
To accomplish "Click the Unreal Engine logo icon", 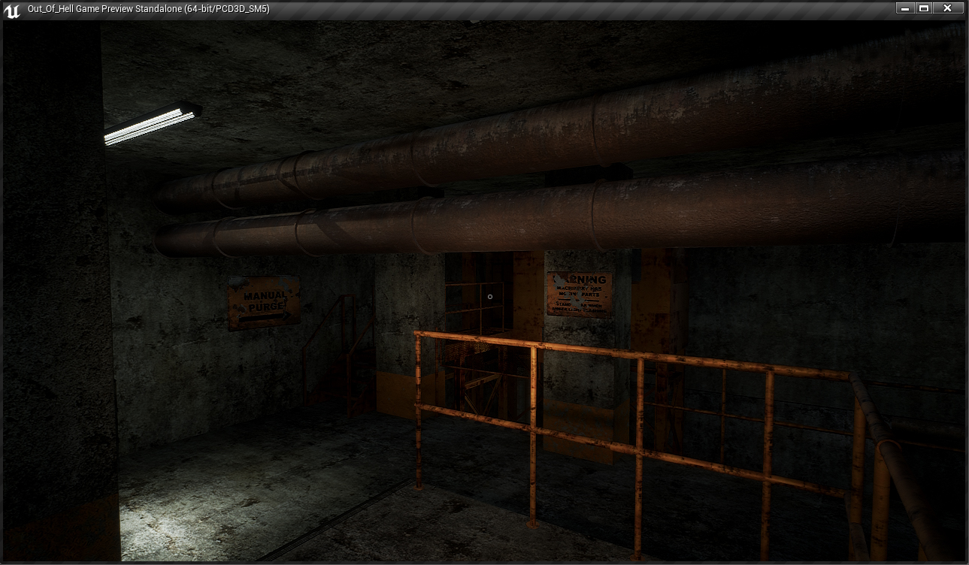I will 12,10.
